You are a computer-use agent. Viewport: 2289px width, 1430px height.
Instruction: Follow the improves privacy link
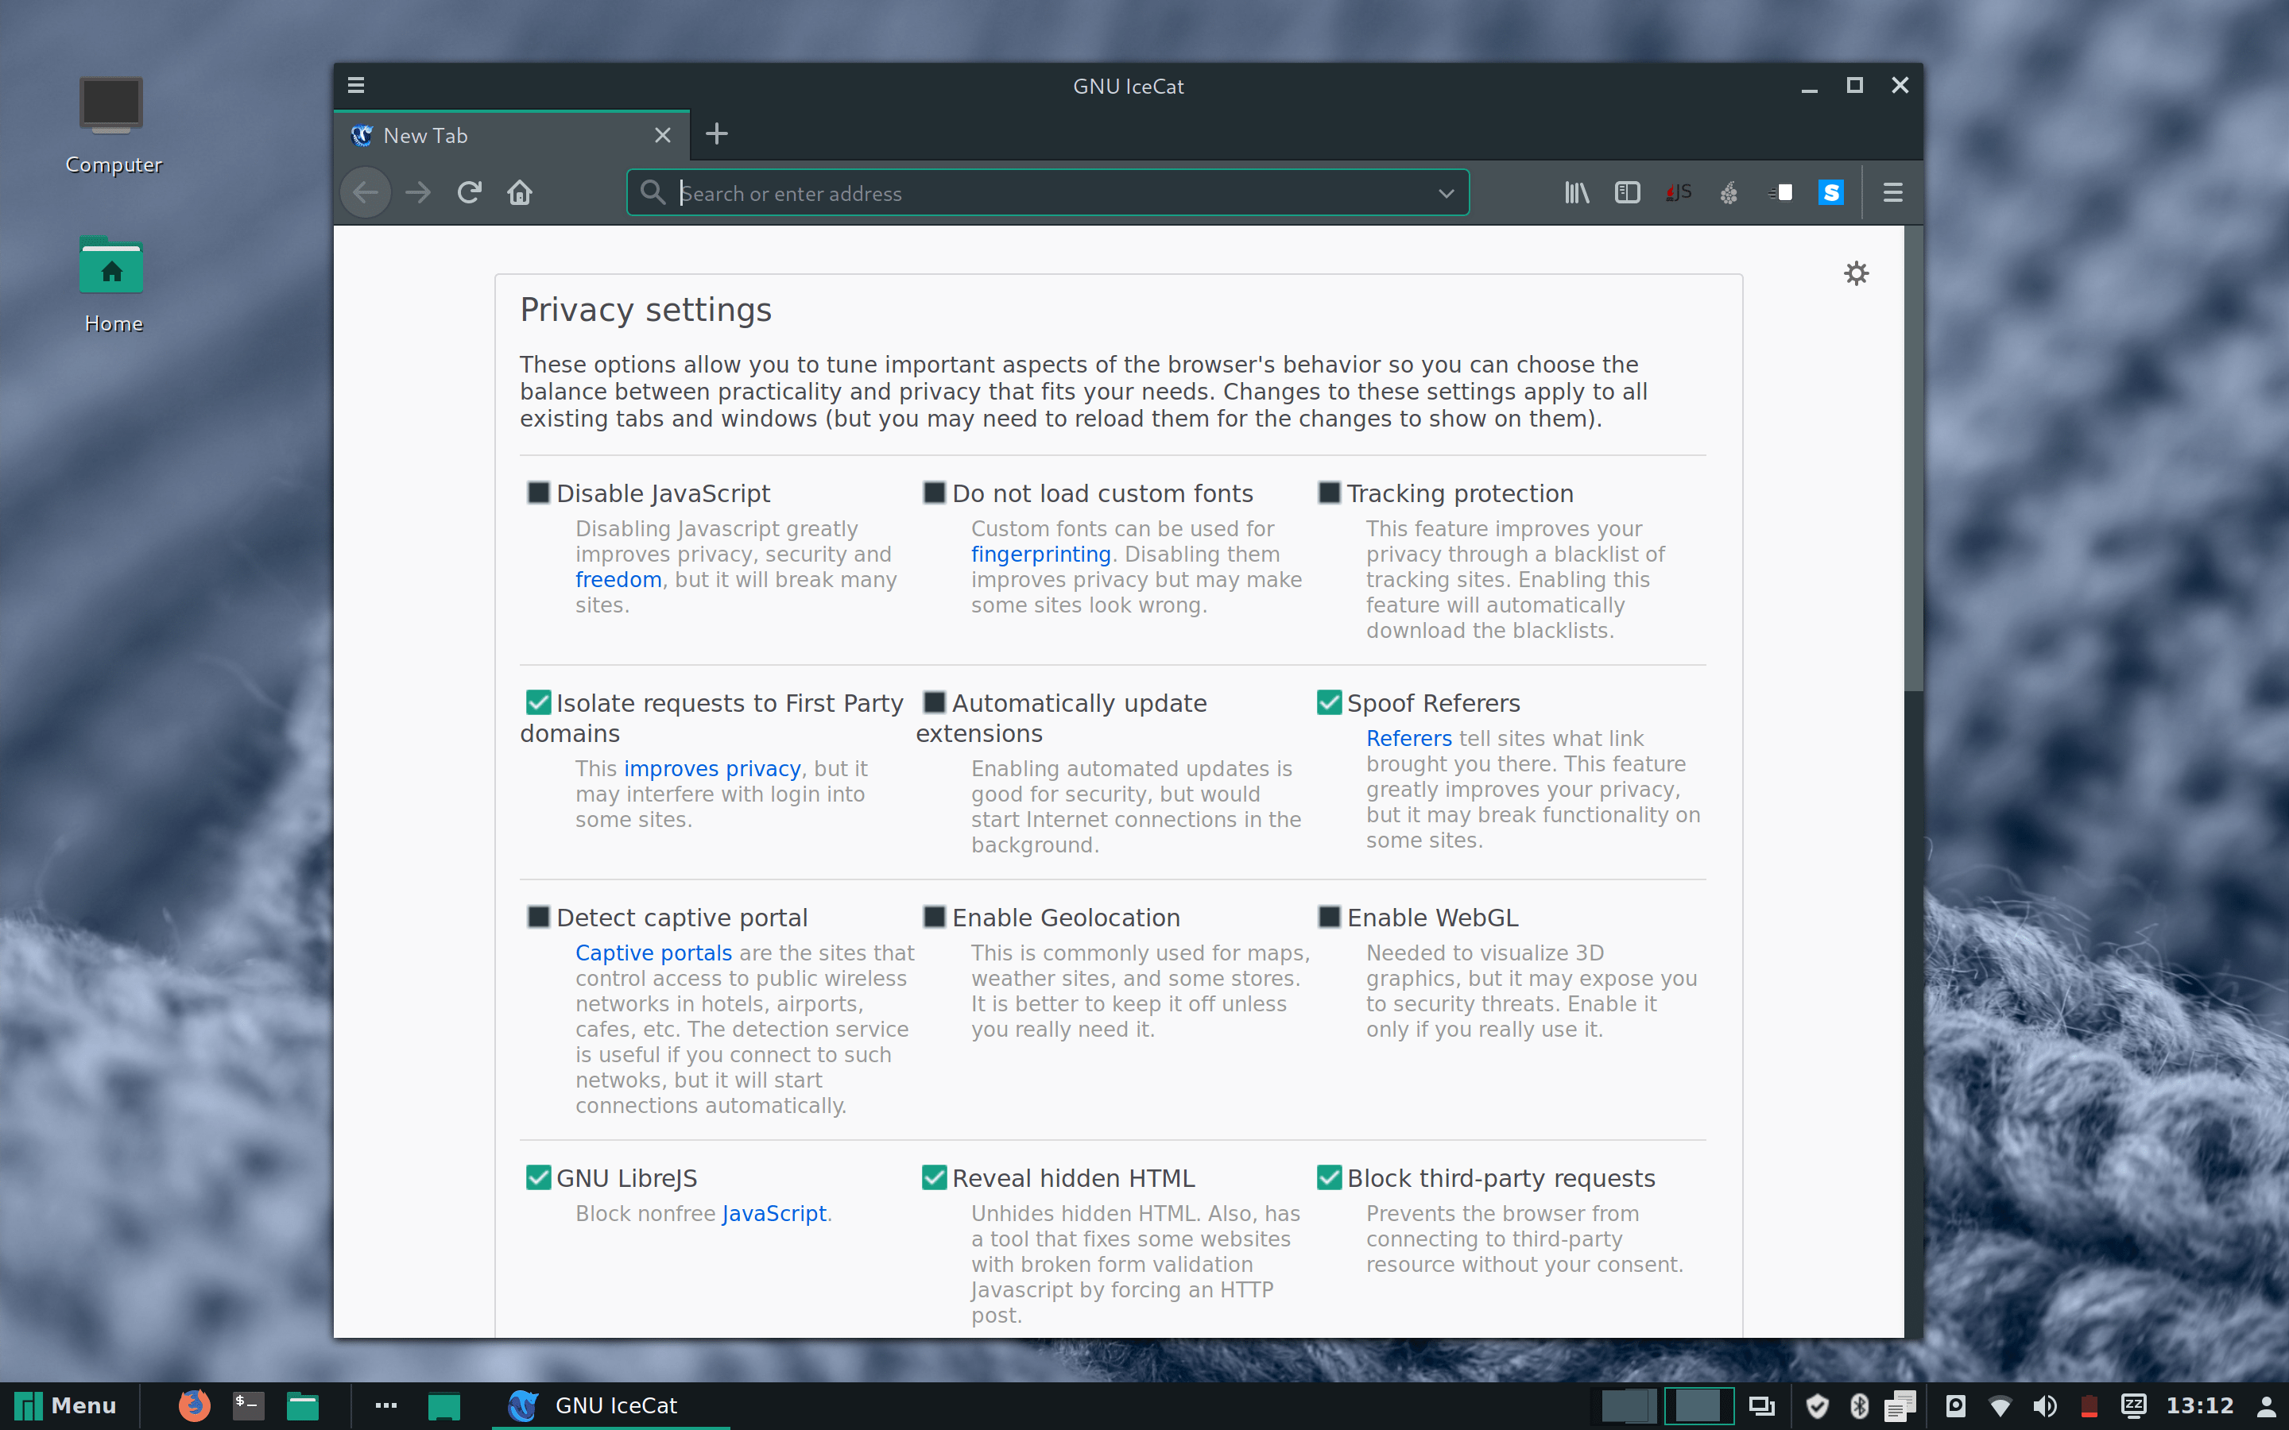click(712, 769)
